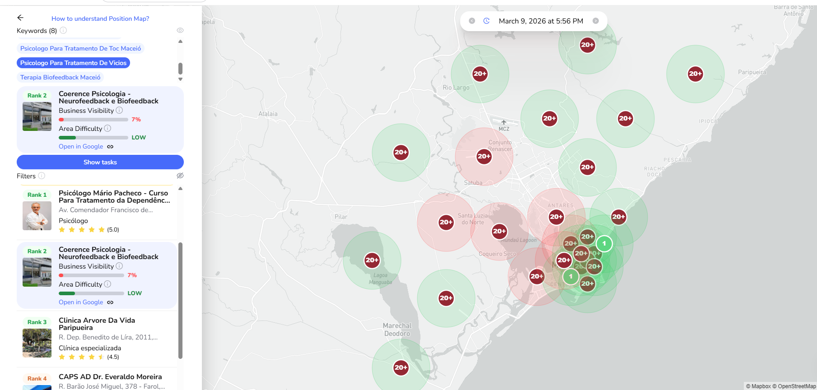The width and height of the screenshot is (817, 390).
Task: Click the 20+ marker on Conjunto Renascer
Action: point(484,157)
